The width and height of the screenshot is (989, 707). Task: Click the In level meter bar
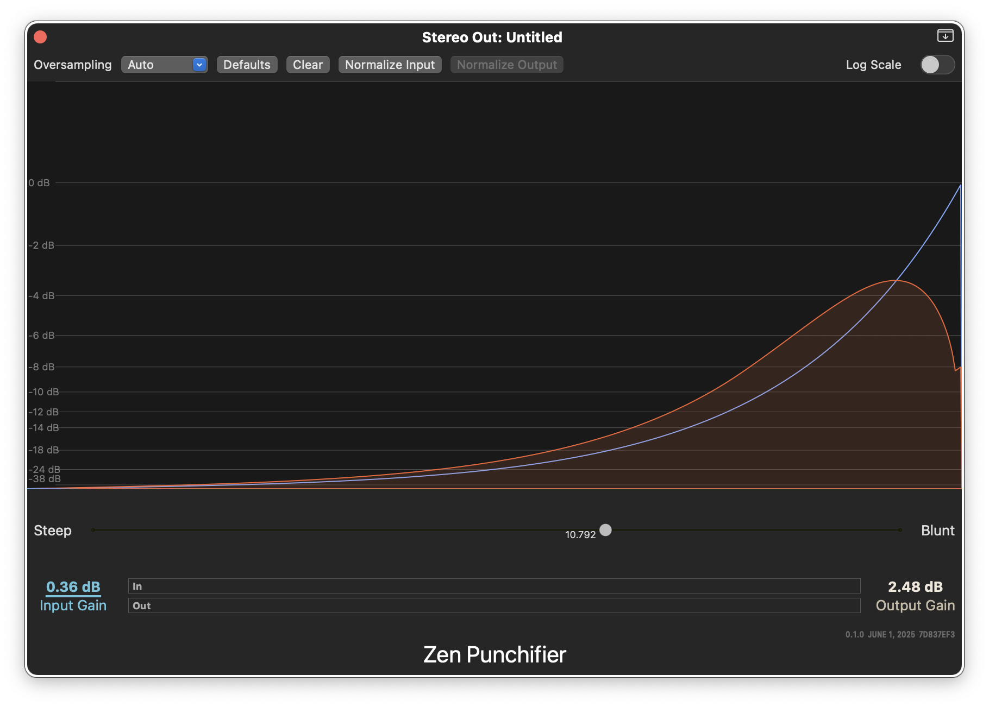point(494,586)
